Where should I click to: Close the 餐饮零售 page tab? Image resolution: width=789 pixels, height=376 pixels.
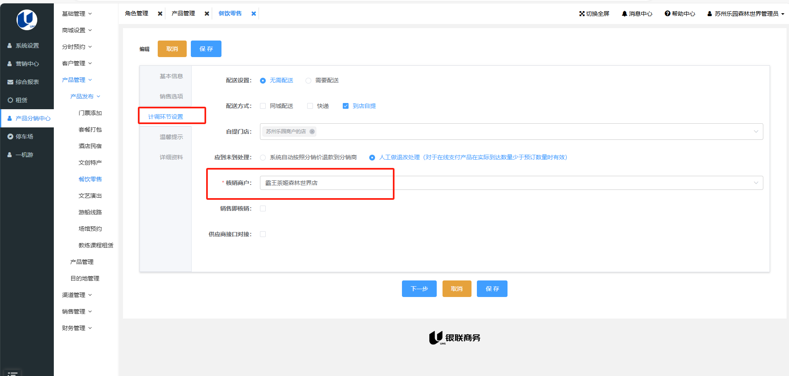[x=254, y=14]
